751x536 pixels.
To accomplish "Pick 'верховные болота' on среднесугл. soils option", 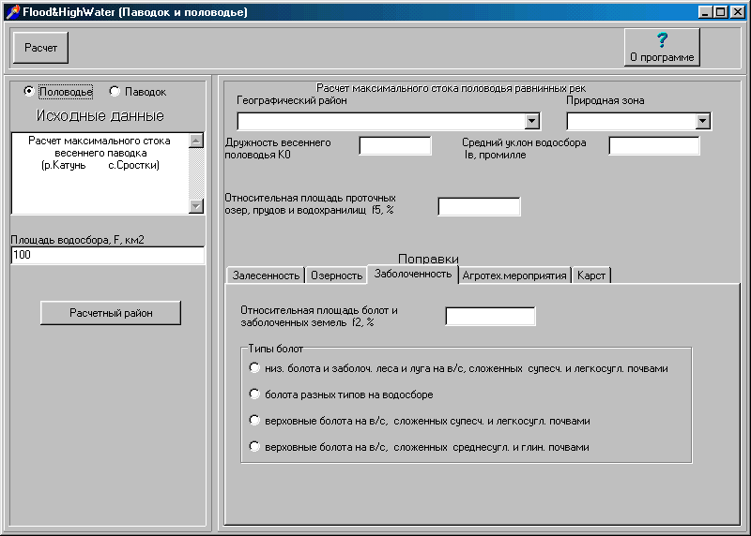I will click(254, 447).
